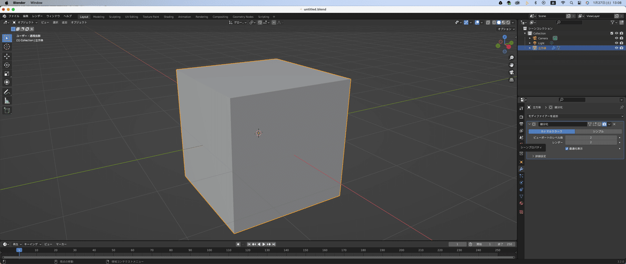Select the Annotate pencil tool
This screenshot has height=264, width=626.
pyautogui.click(x=7, y=92)
